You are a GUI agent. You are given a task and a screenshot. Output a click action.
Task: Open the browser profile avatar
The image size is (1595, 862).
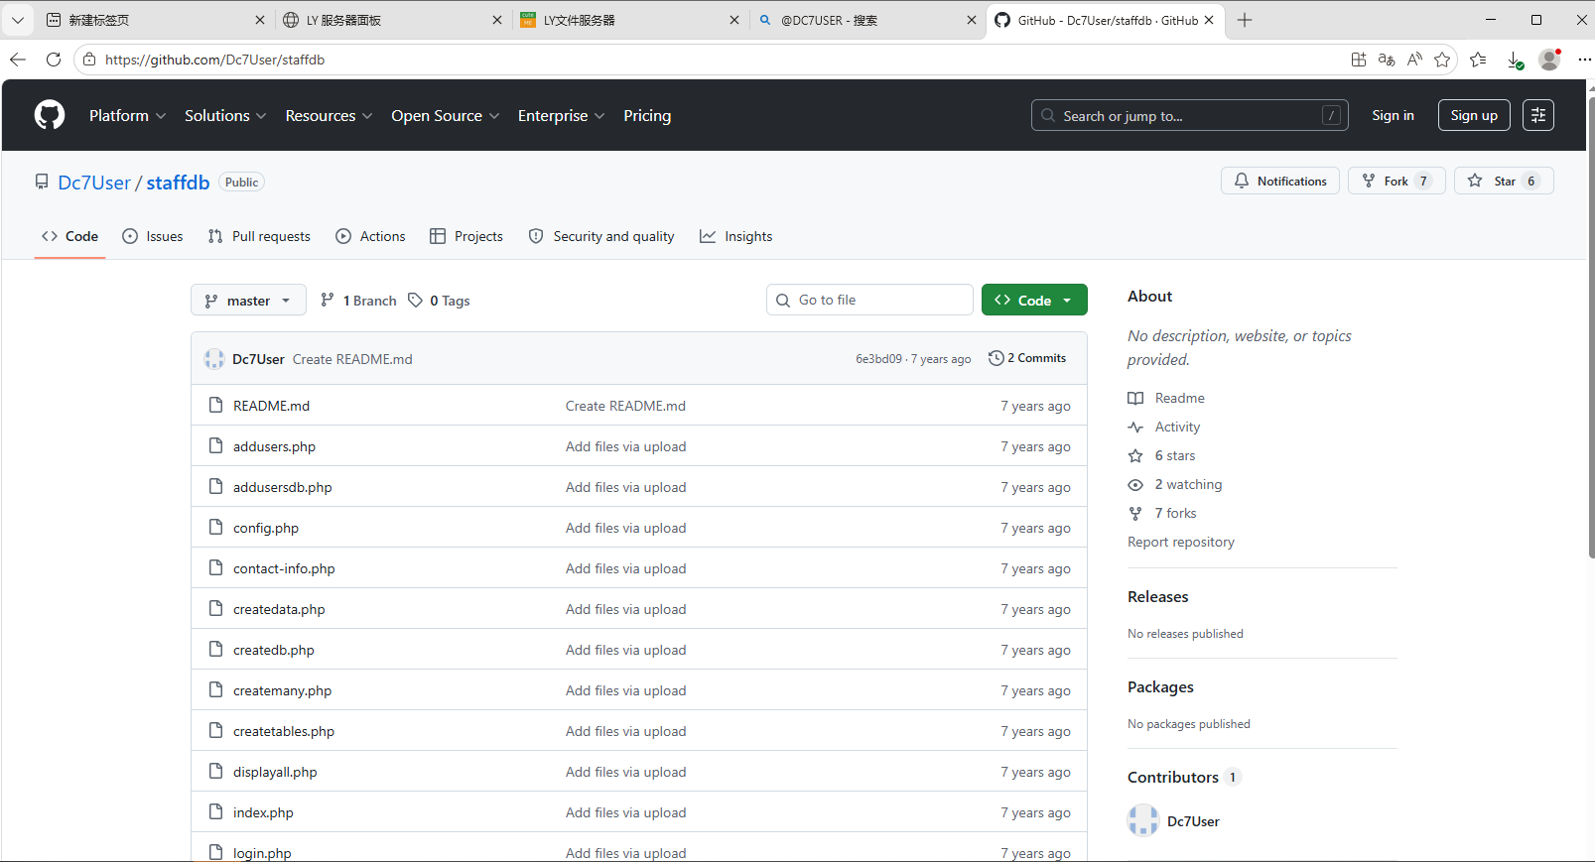(x=1549, y=60)
